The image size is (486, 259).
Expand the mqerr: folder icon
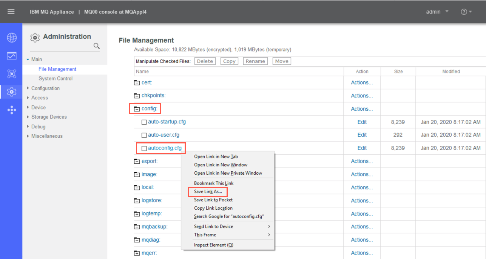click(137, 253)
